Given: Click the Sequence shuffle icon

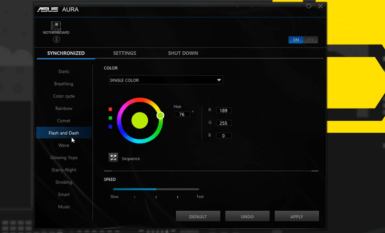Looking at the screenshot, I should [x=113, y=158].
